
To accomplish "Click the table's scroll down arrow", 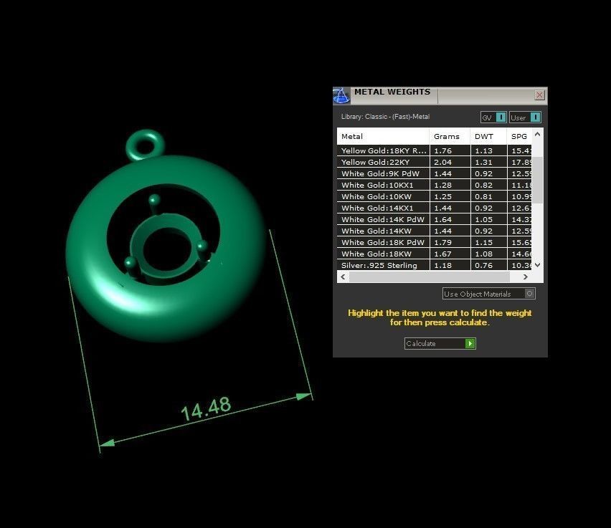I will coord(538,265).
